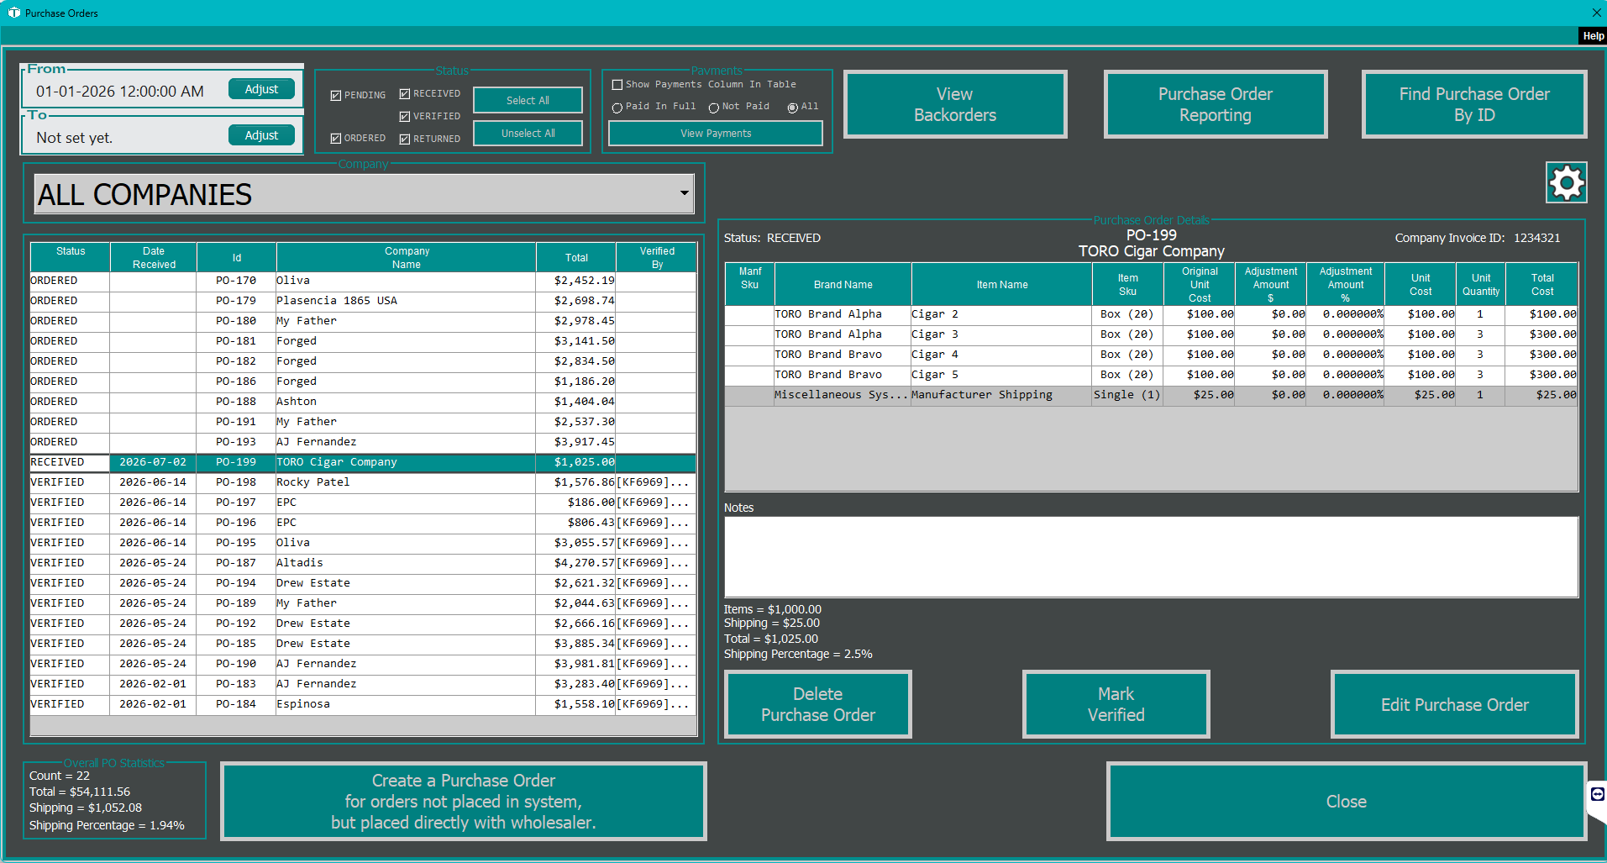Click the Verified By column header
Viewport: 1607px width, 863px height.
(x=657, y=257)
